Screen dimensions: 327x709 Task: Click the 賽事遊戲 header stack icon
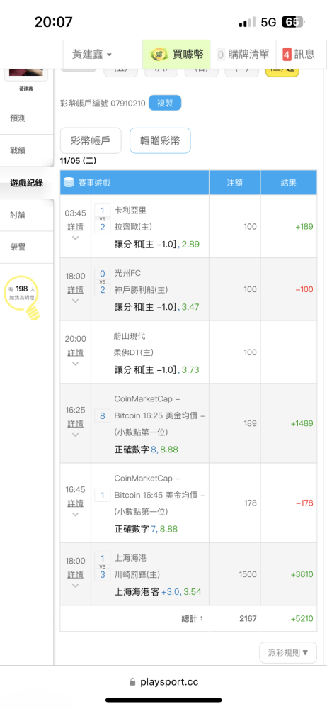69,183
